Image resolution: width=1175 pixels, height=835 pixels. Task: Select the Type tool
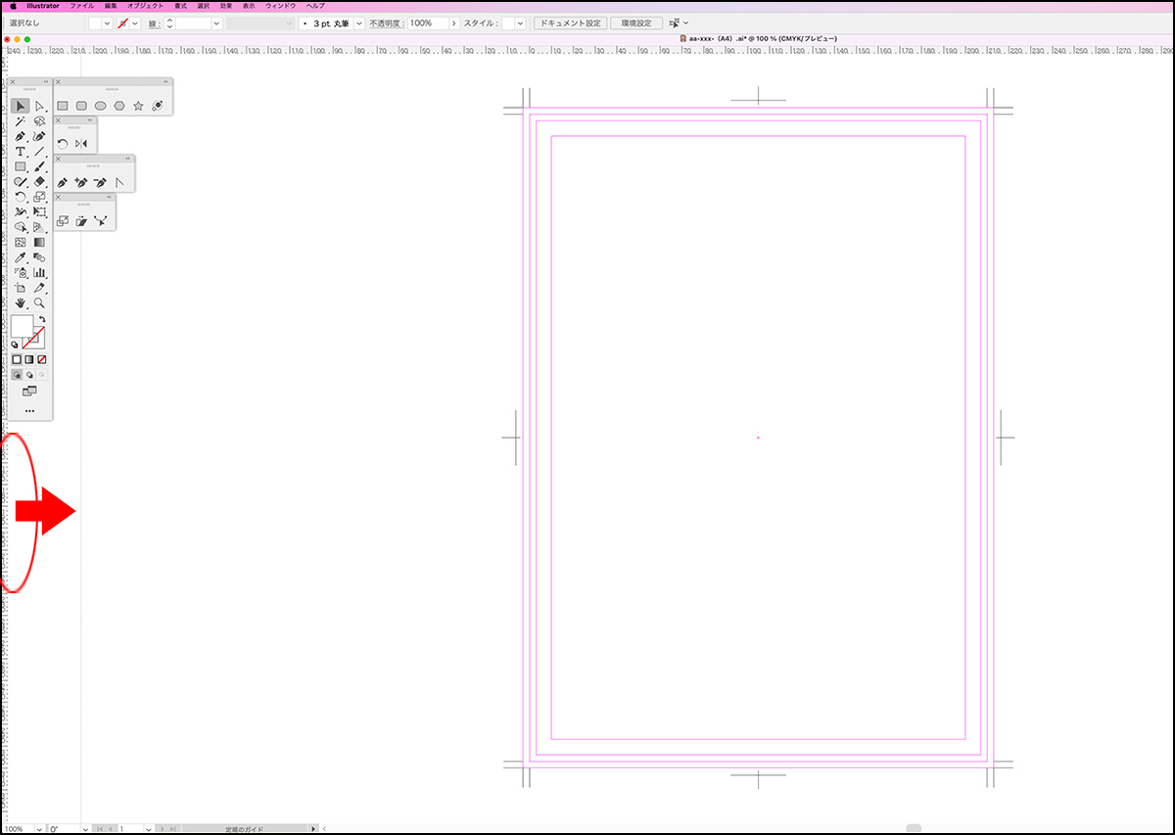(20, 152)
